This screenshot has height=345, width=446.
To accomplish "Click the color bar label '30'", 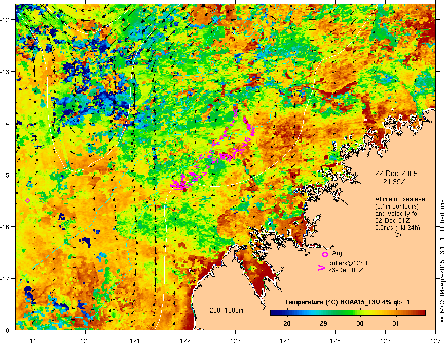I will tap(360, 323).
